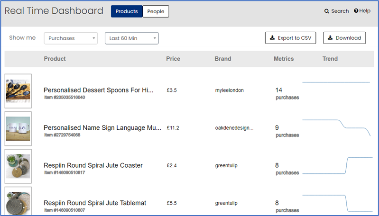
Task: Open Personalised Dessert Spoons product link
Action: tap(98, 90)
